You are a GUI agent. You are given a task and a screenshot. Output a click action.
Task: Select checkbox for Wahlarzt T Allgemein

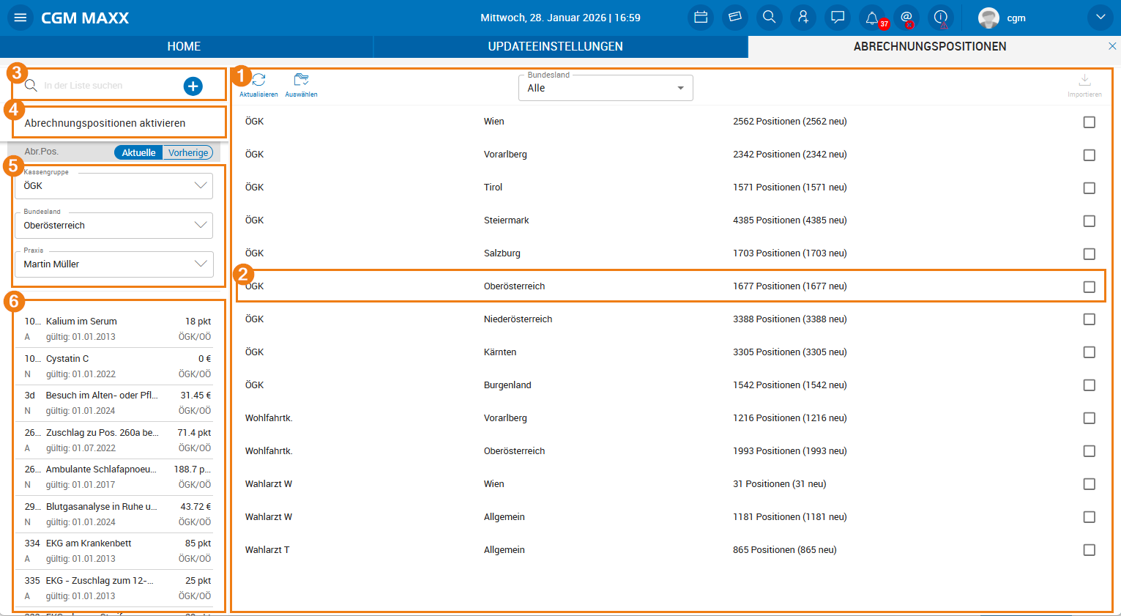click(1089, 550)
